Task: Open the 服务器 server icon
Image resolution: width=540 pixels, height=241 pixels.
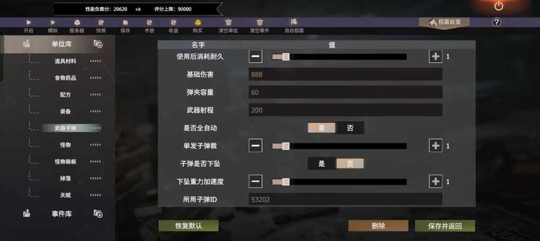Action: point(77,23)
